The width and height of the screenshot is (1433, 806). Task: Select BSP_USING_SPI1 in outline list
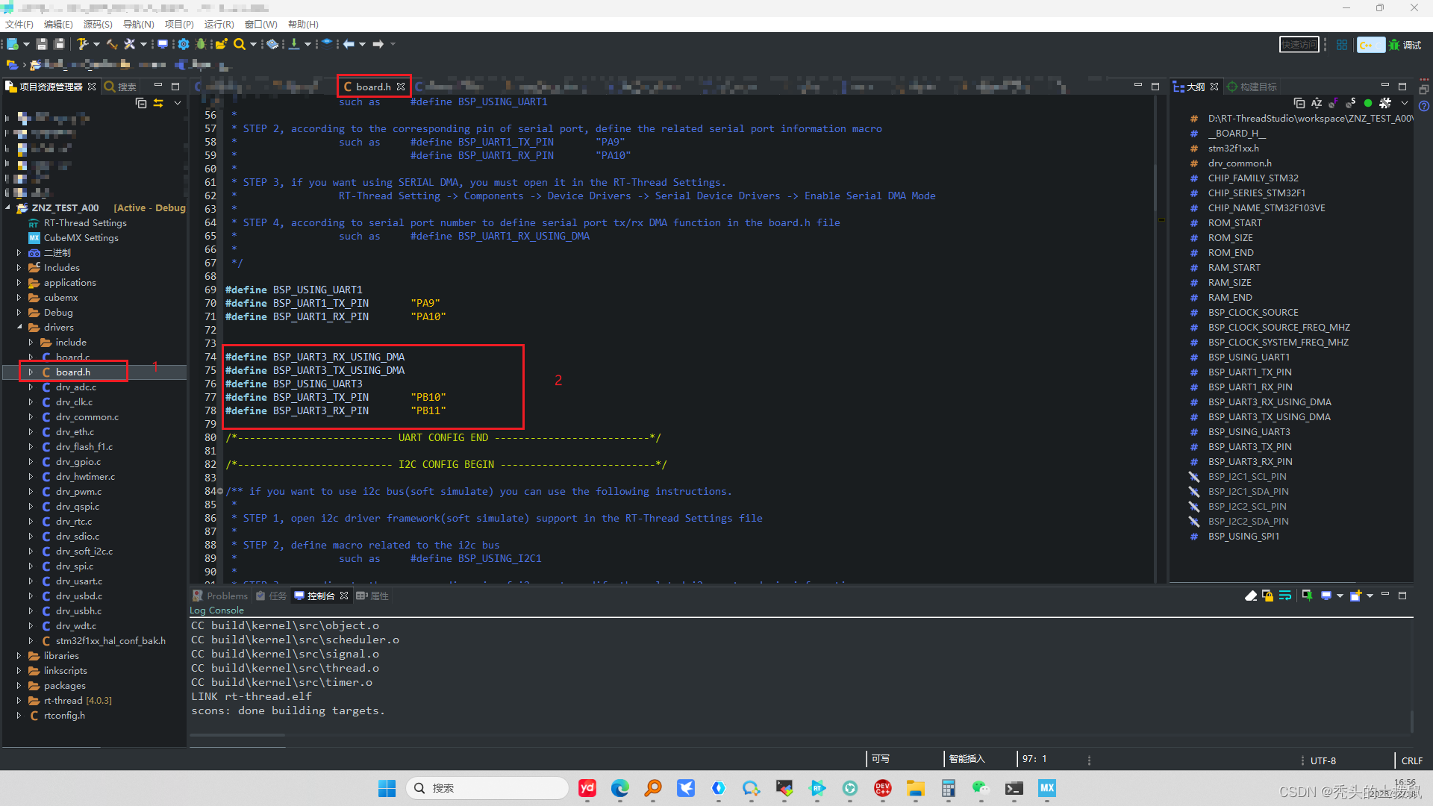1243,536
